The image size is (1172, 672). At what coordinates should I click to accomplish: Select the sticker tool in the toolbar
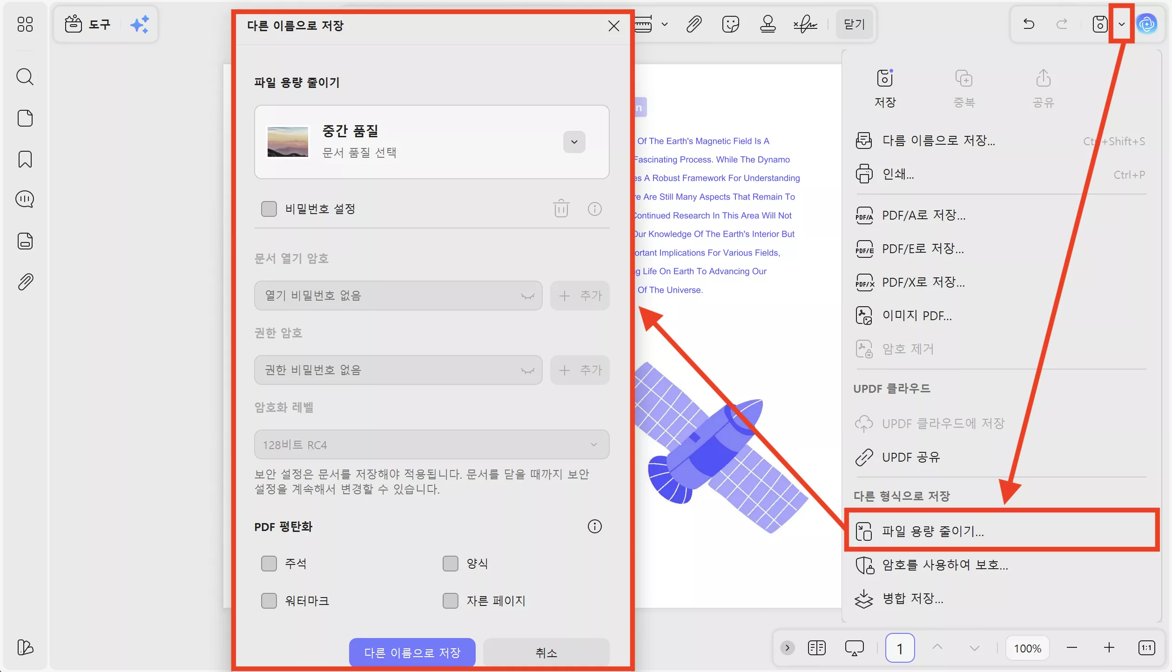(x=730, y=24)
